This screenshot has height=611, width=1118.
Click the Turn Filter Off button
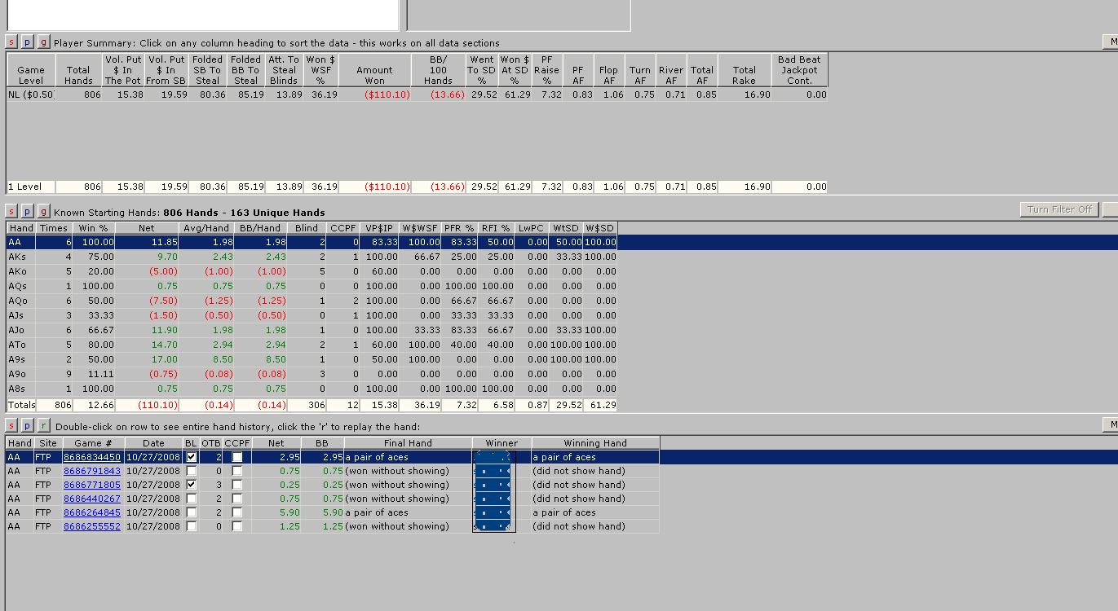(1059, 209)
